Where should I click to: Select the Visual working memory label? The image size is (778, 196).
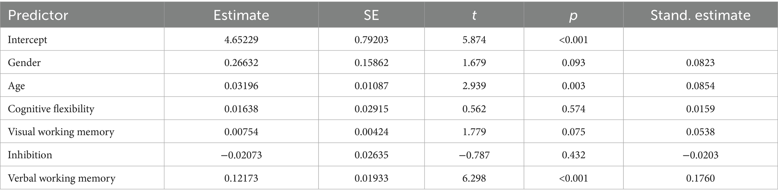click(x=61, y=132)
